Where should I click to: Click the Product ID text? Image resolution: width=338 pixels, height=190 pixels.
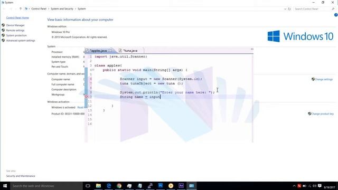(68, 114)
